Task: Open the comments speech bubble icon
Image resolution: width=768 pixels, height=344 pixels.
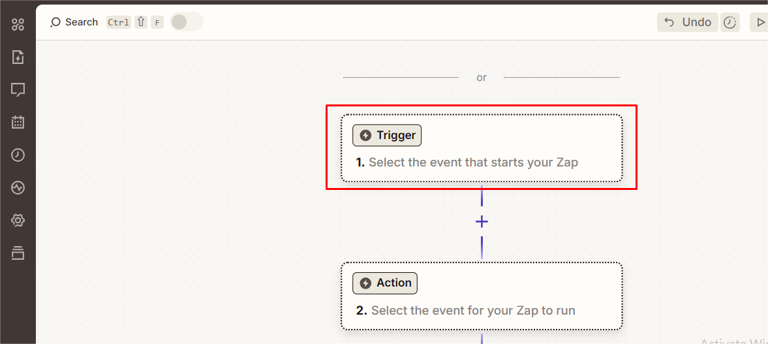Action: click(x=18, y=89)
